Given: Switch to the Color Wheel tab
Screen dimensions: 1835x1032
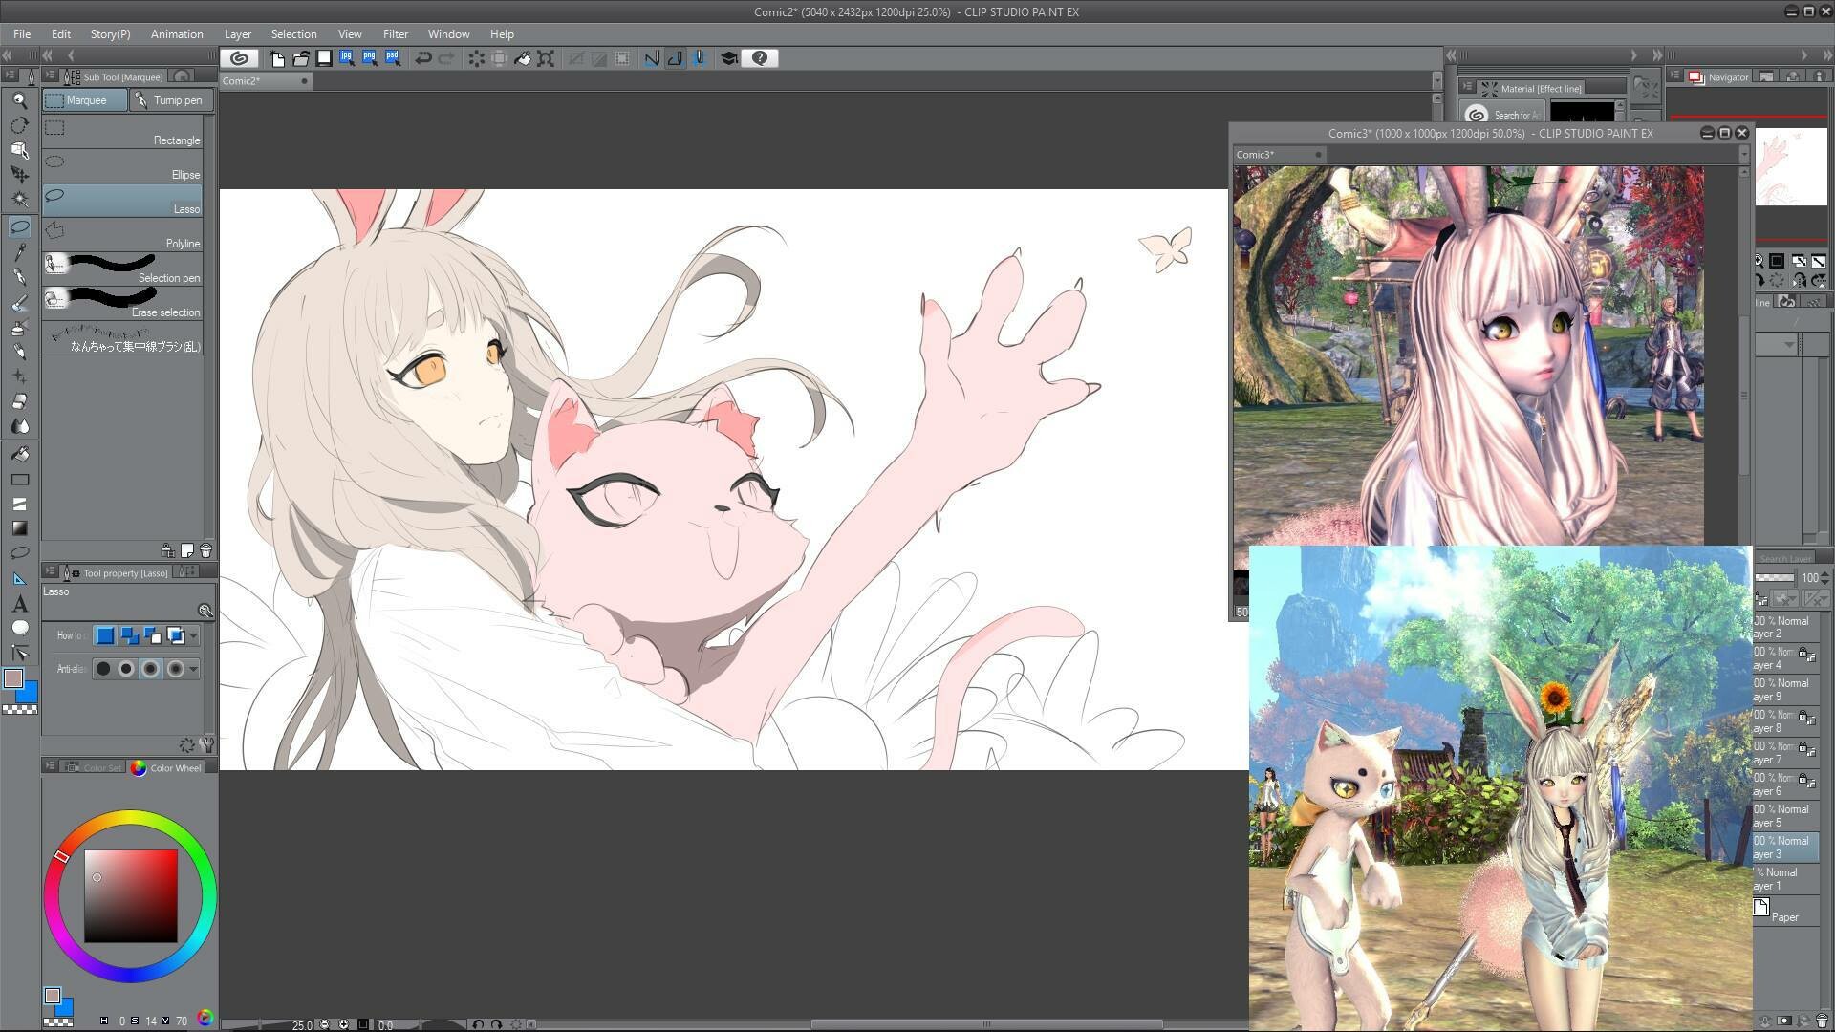Looking at the screenshot, I should [166, 768].
